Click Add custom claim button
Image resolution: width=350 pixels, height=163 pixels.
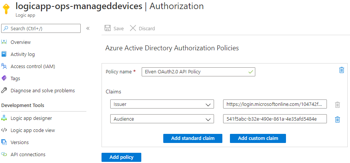click(x=258, y=138)
